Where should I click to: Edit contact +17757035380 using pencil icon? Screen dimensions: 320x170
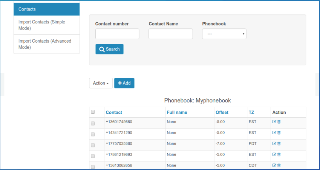click(x=274, y=144)
